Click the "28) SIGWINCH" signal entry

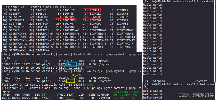[x=66, y=27]
